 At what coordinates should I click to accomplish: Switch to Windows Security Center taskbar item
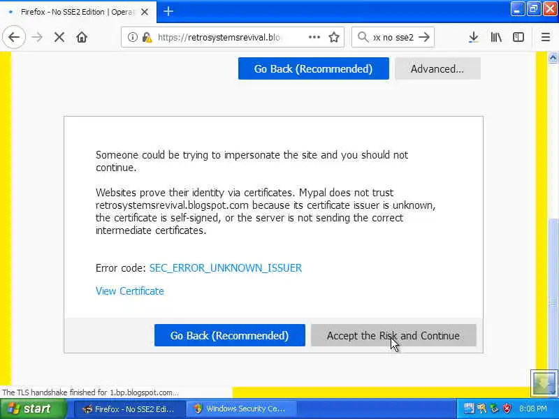(x=241, y=409)
